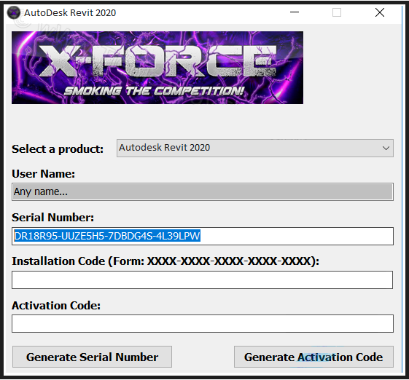Click the 'Serial Number:' label
Viewport: 409px width, 380px height.
point(52,217)
